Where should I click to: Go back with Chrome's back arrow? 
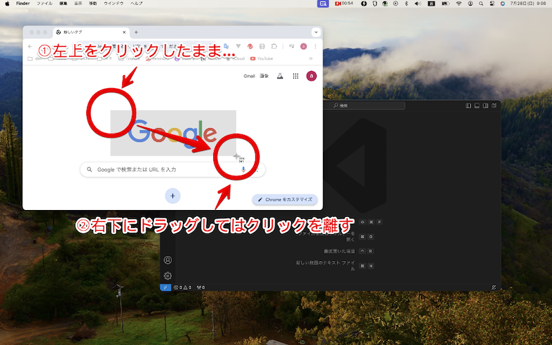(x=30, y=46)
